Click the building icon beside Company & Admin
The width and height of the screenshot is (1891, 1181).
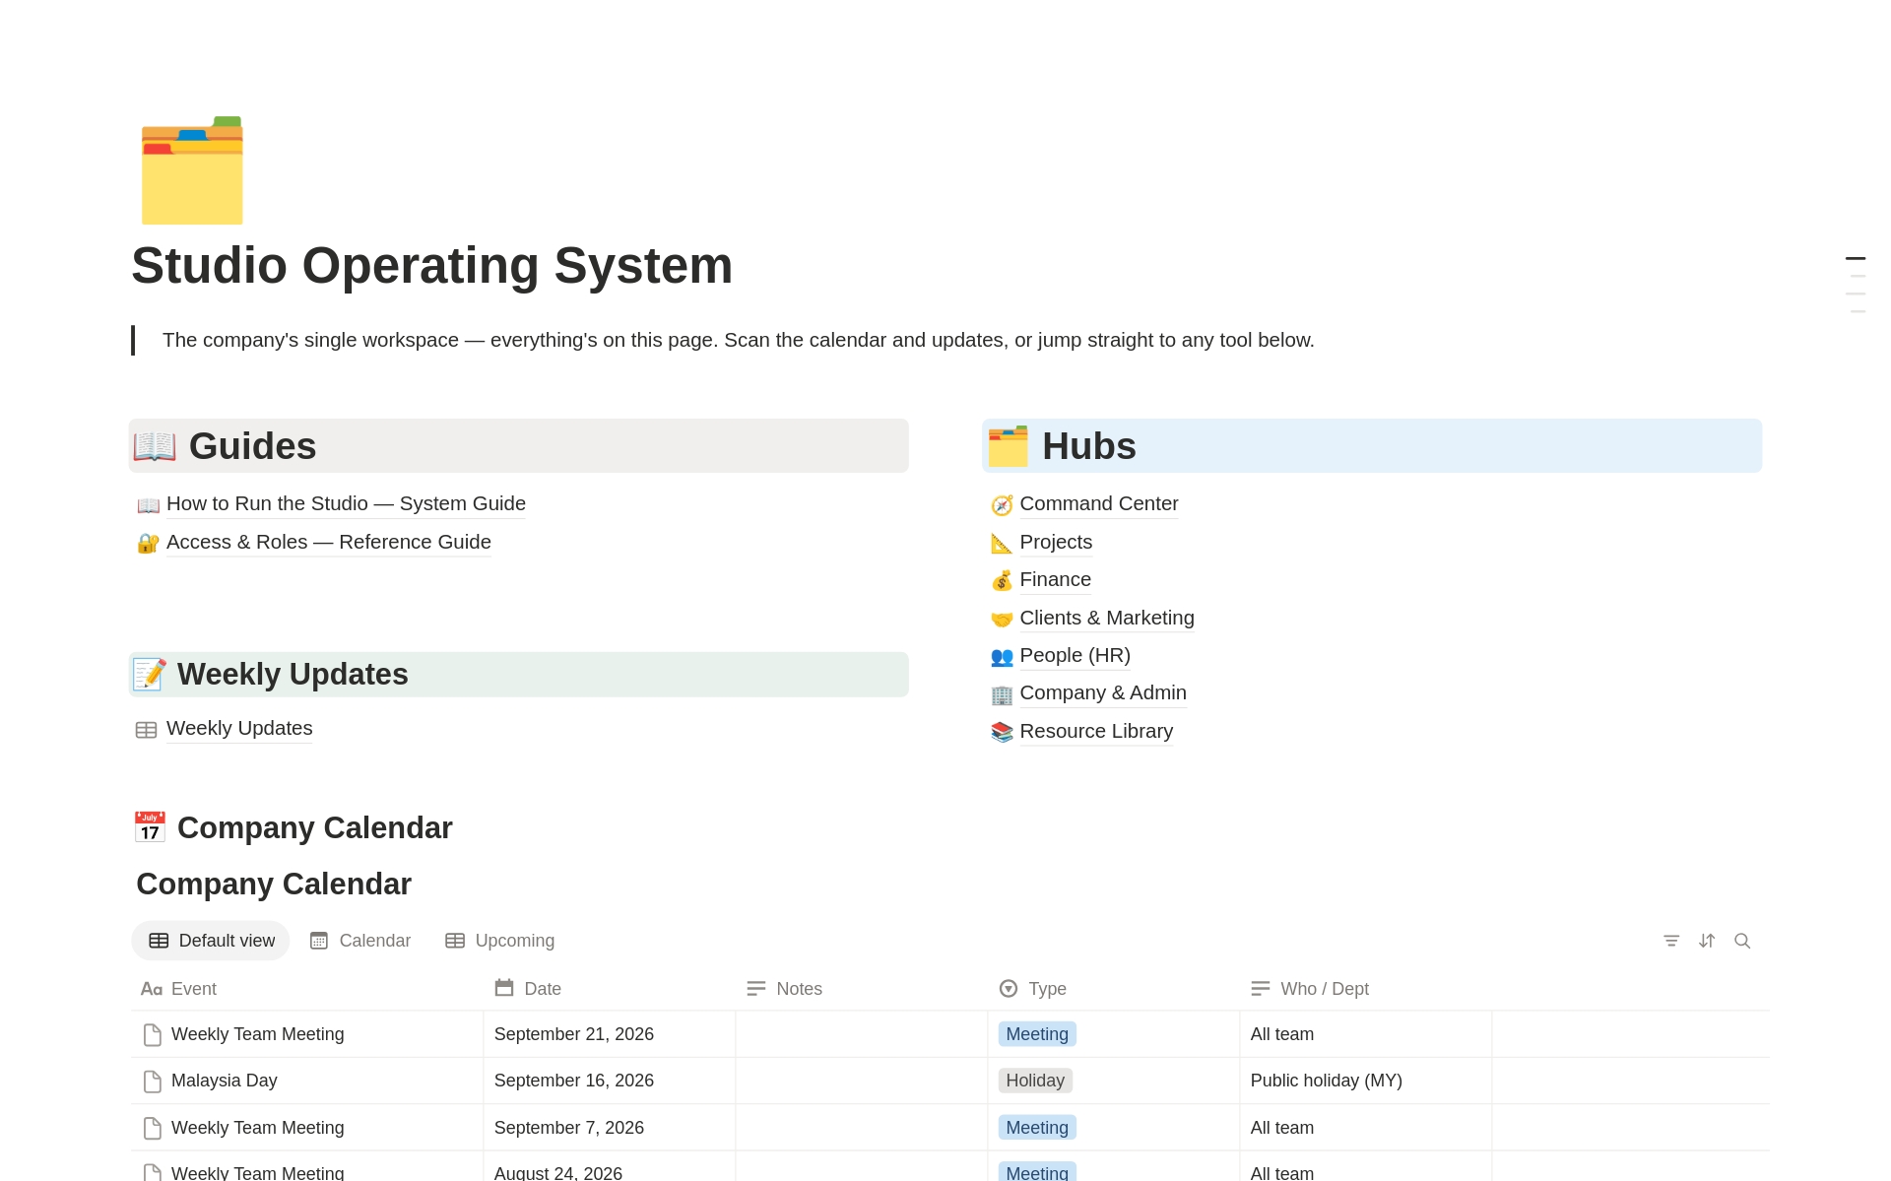(x=1002, y=694)
